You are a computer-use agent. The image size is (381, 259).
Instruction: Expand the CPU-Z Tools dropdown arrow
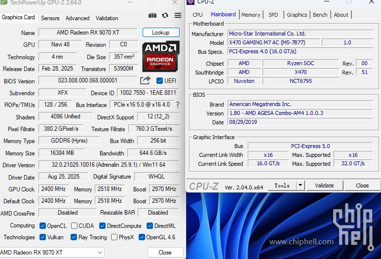(x=300, y=185)
